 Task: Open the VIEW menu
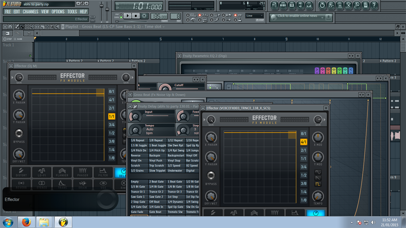[x=45, y=12]
